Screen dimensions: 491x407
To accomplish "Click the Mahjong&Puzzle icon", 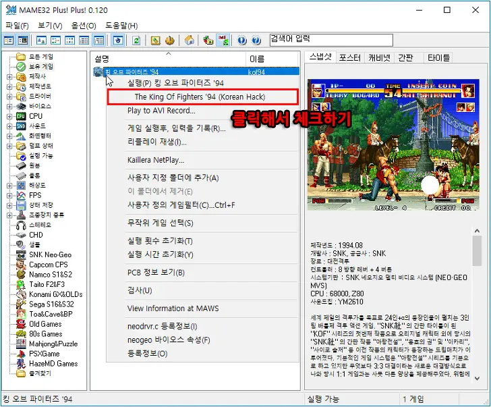I will 21,344.
